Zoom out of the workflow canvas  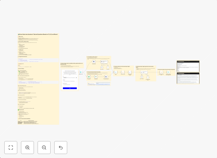pos(44,148)
